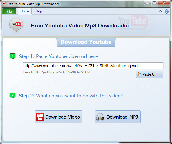Click the app icon in title bar
Image resolution: width=172 pixels, height=144 pixels.
coord(4,4)
